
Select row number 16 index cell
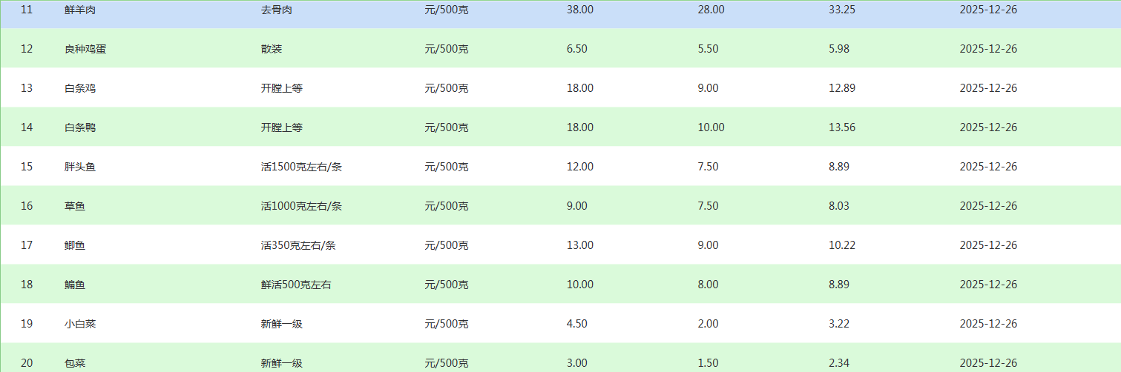tap(27, 206)
